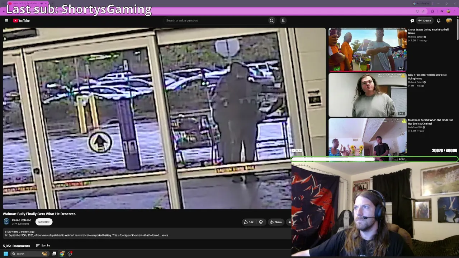Dislike the video with thumbs down
Image resolution: width=459 pixels, height=258 pixels.
[261, 222]
